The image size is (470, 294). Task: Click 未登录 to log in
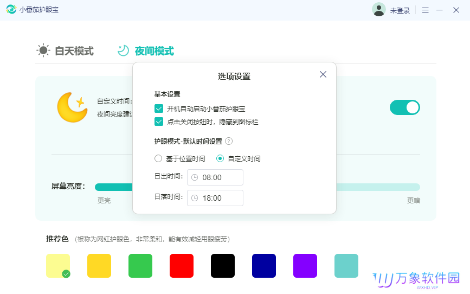tap(400, 11)
